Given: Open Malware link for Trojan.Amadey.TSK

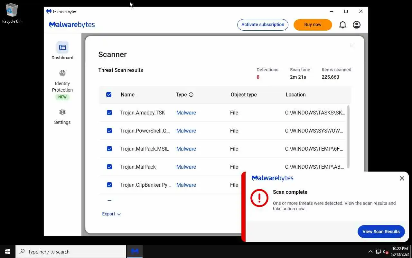Looking at the screenshot, I should (186, 113).
